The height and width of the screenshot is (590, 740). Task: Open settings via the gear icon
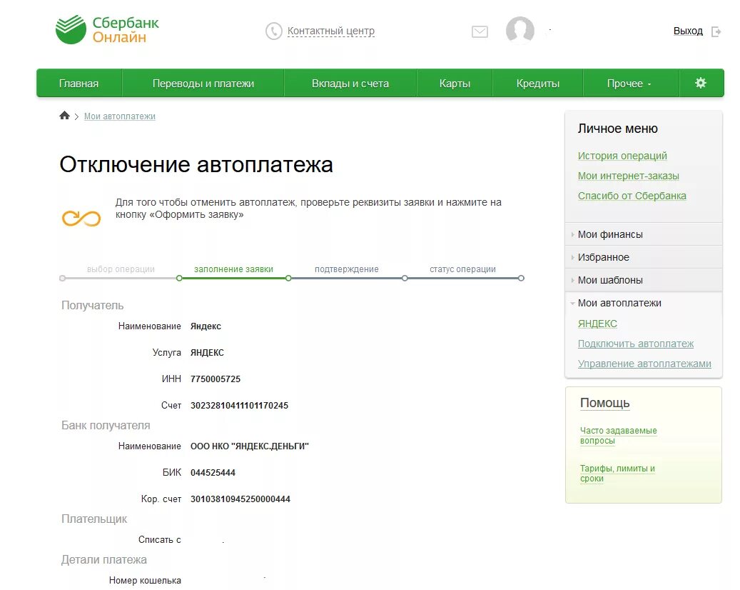(701, 83)
